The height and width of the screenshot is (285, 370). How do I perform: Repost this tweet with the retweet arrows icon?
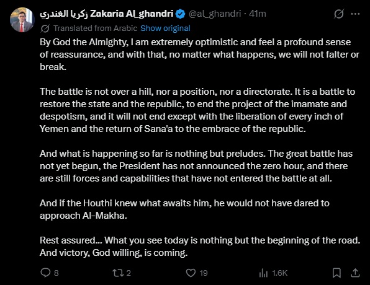pyautogui.click(x=118, y=273)
